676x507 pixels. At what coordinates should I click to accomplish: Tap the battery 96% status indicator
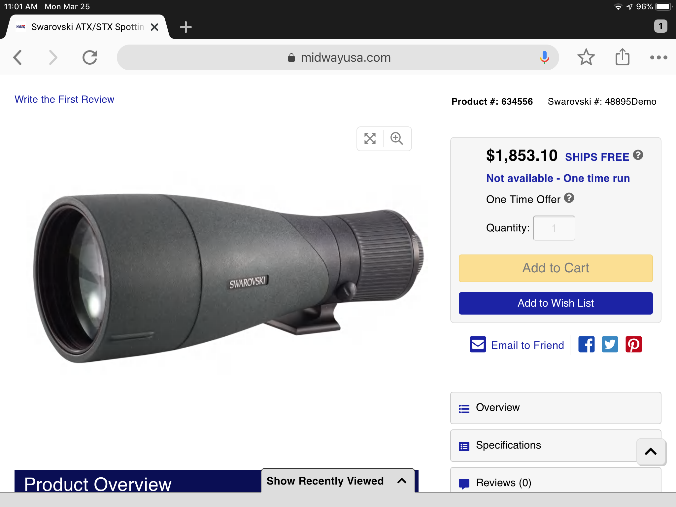coord(654,7)
